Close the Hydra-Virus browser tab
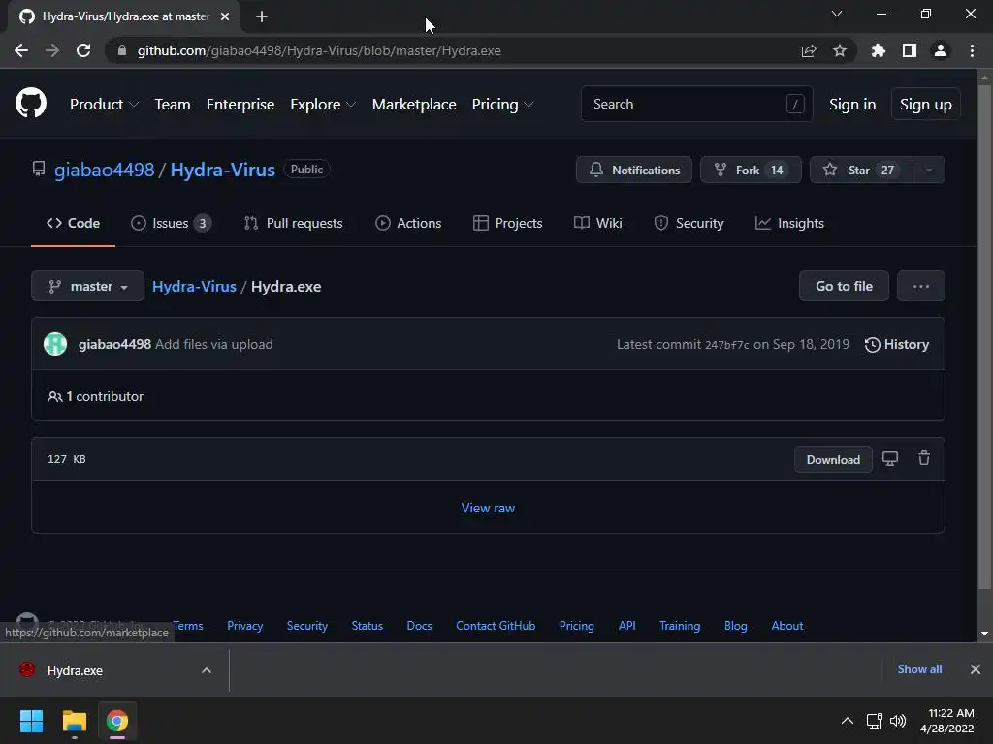The width and height of the screenshot is (993, 744). point(225,16)
